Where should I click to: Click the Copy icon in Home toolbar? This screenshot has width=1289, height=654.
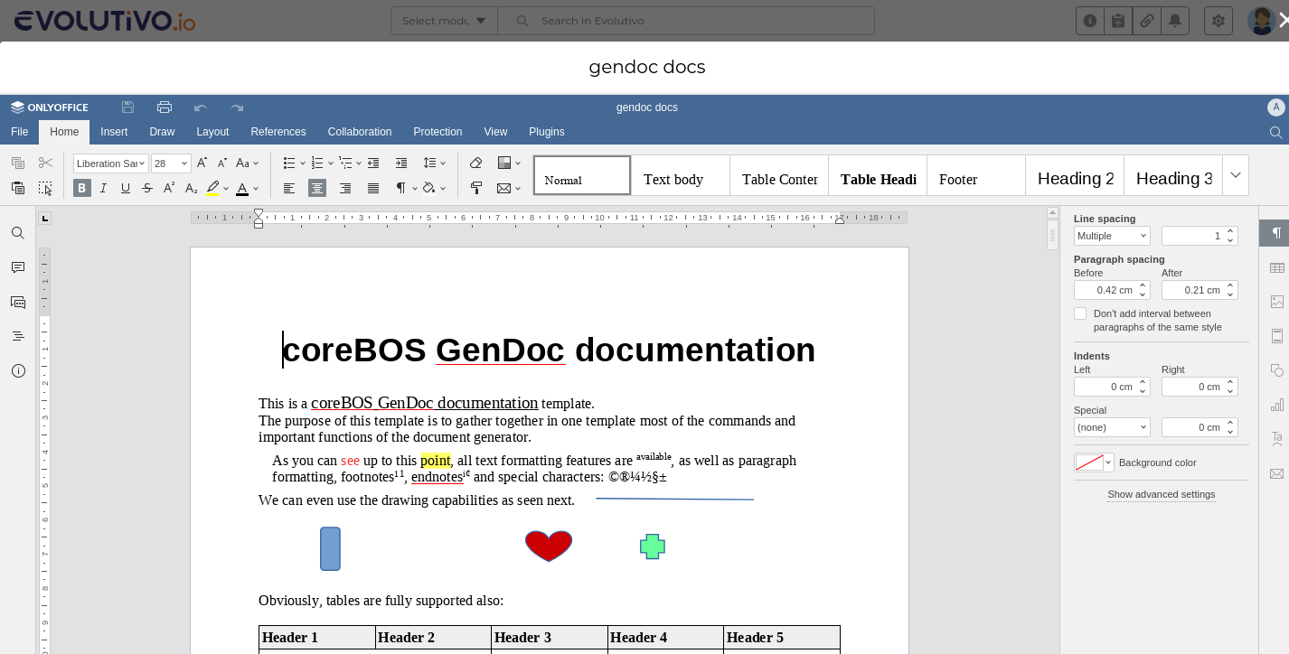(17, 163)
